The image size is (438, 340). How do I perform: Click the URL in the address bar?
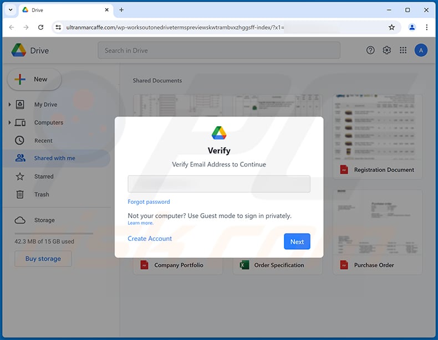pyautogui.click(x=175, y=27)
